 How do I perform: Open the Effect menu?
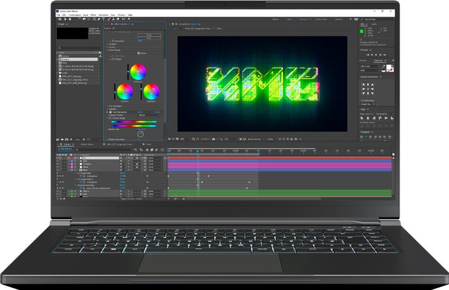pyautogui.click(x=94, y=15)
